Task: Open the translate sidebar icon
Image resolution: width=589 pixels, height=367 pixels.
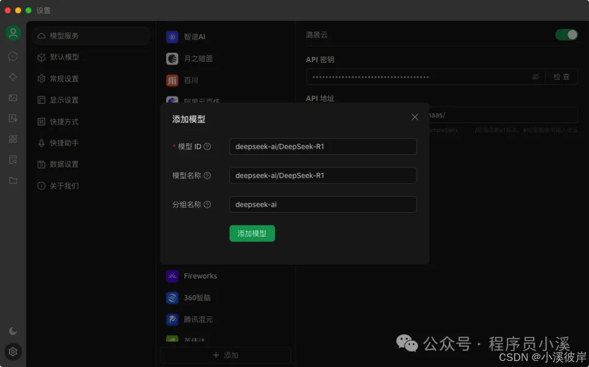Action: [13, 118]
